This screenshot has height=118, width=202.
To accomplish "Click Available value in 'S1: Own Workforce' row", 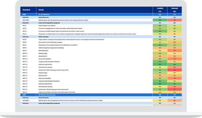I will (x=160, y=14).
